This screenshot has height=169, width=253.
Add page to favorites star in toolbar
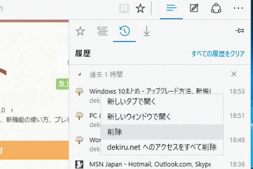140,8
